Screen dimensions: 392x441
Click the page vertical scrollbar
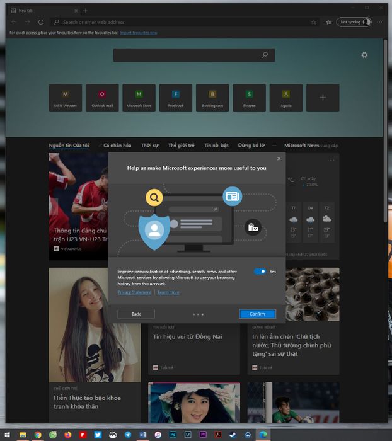(385, 131)
